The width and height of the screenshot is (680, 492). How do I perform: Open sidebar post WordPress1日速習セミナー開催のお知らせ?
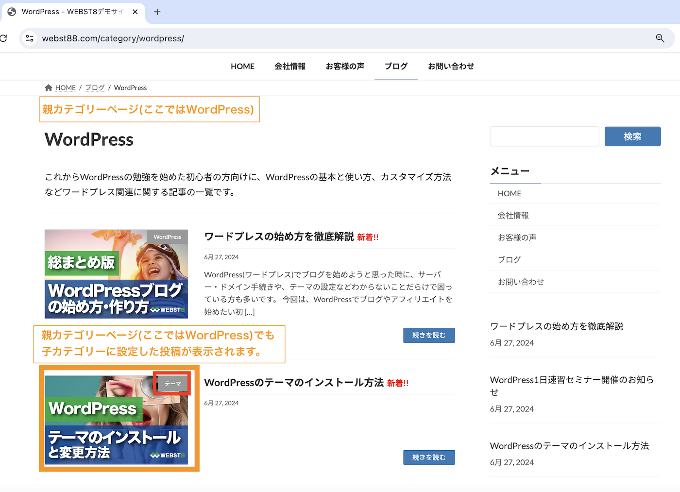[572, 386]
